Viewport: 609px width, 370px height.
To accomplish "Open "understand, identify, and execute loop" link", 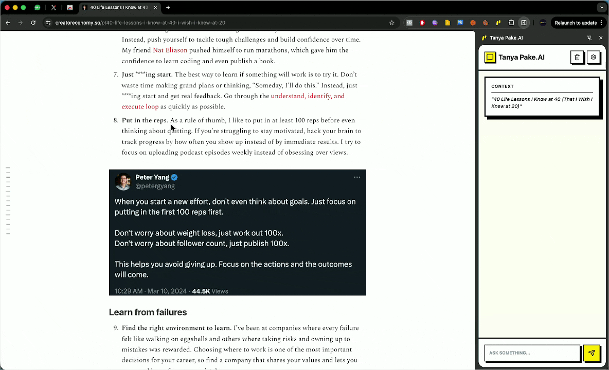I will click(x=307, y=96).
